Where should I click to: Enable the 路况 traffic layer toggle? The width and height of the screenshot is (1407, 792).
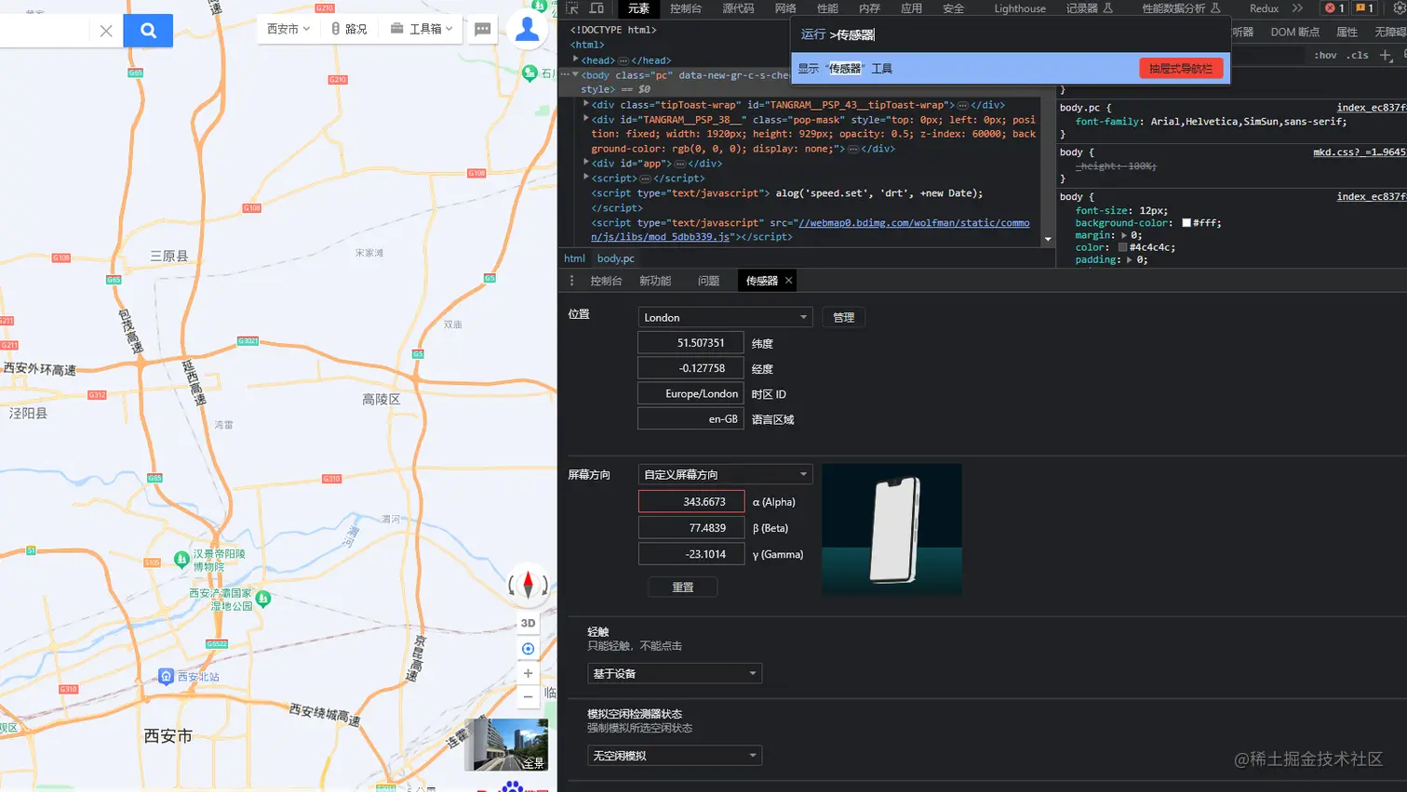[348, 28]
